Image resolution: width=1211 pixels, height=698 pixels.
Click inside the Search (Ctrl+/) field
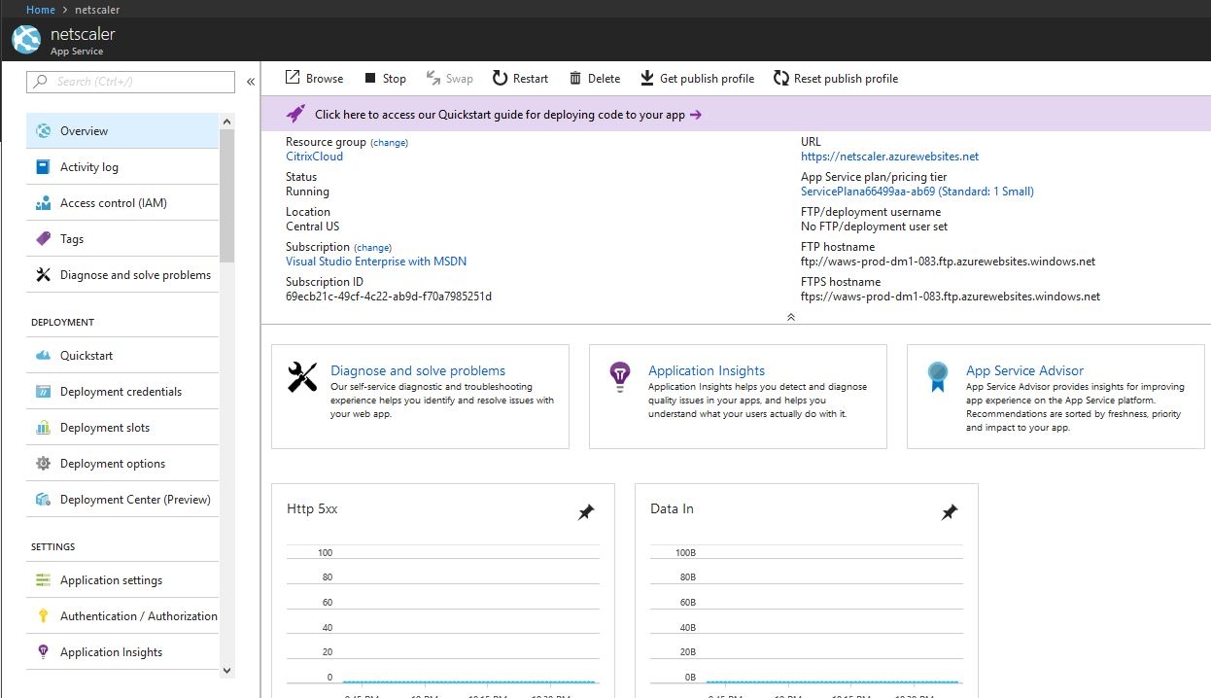(x=130, y=82)
